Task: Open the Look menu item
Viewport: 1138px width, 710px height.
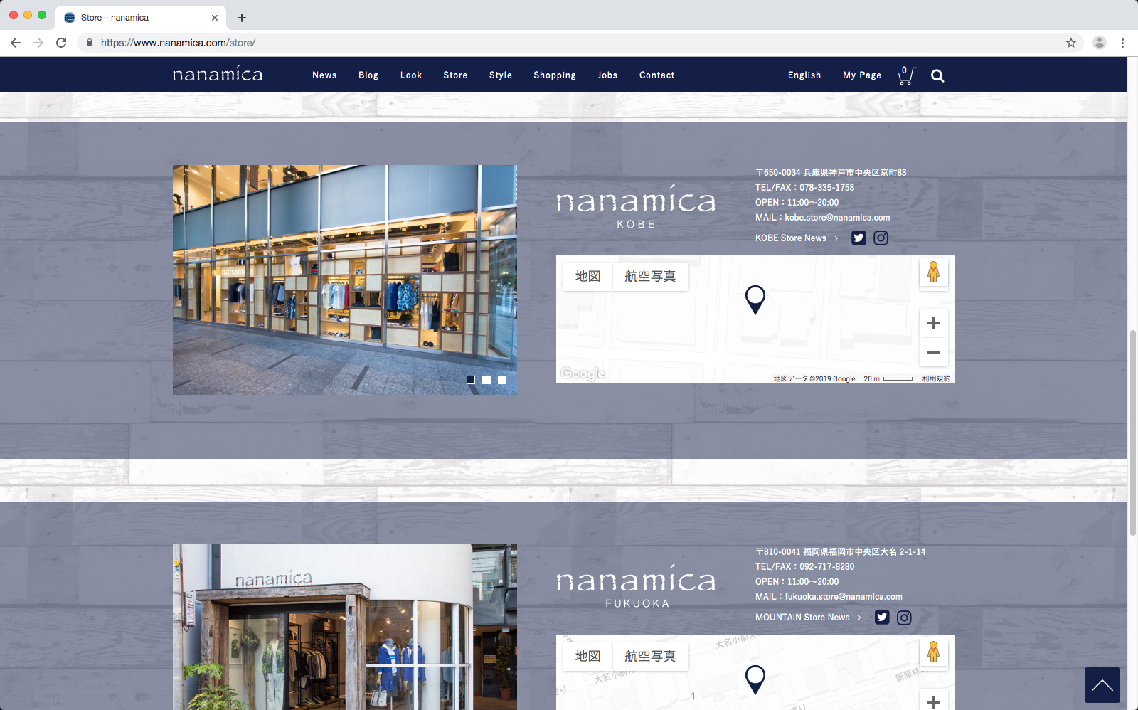Action: tap(411, 75)
